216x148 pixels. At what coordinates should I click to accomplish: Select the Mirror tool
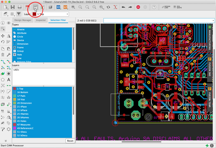9,36
